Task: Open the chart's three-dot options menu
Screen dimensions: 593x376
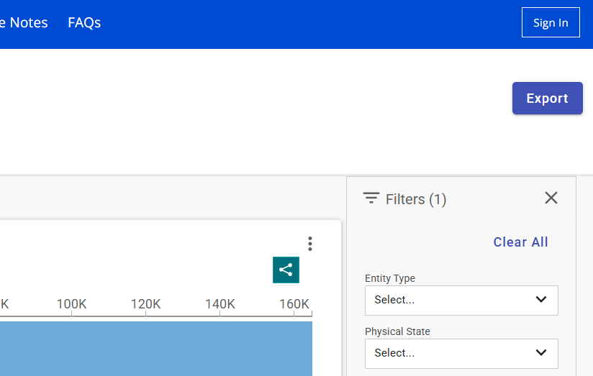Action: click(x=310, y=244)
